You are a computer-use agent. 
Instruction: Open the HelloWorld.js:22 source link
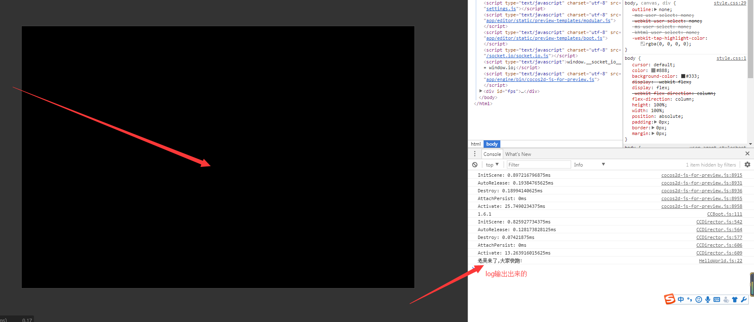pyautogui.click(x=720, y=261)
